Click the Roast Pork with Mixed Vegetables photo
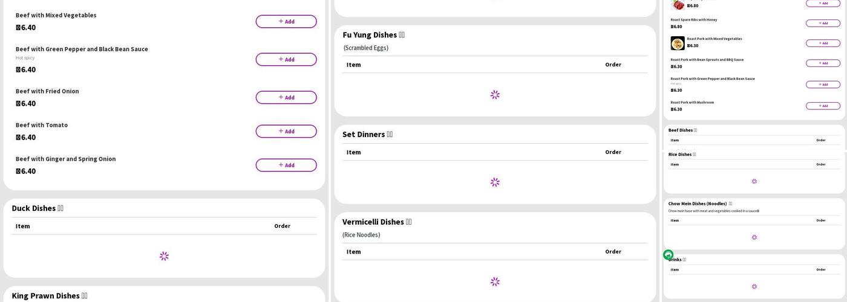 [x=678, y=43]
